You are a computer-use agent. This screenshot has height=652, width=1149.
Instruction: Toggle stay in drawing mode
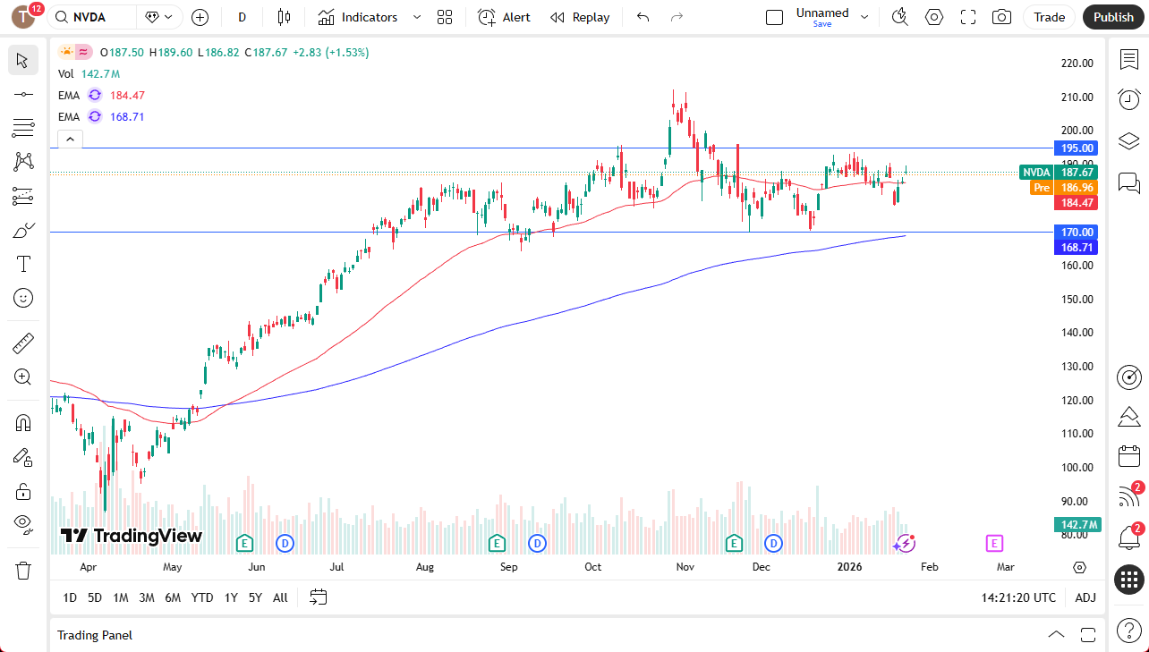click(x=23, y=457)
